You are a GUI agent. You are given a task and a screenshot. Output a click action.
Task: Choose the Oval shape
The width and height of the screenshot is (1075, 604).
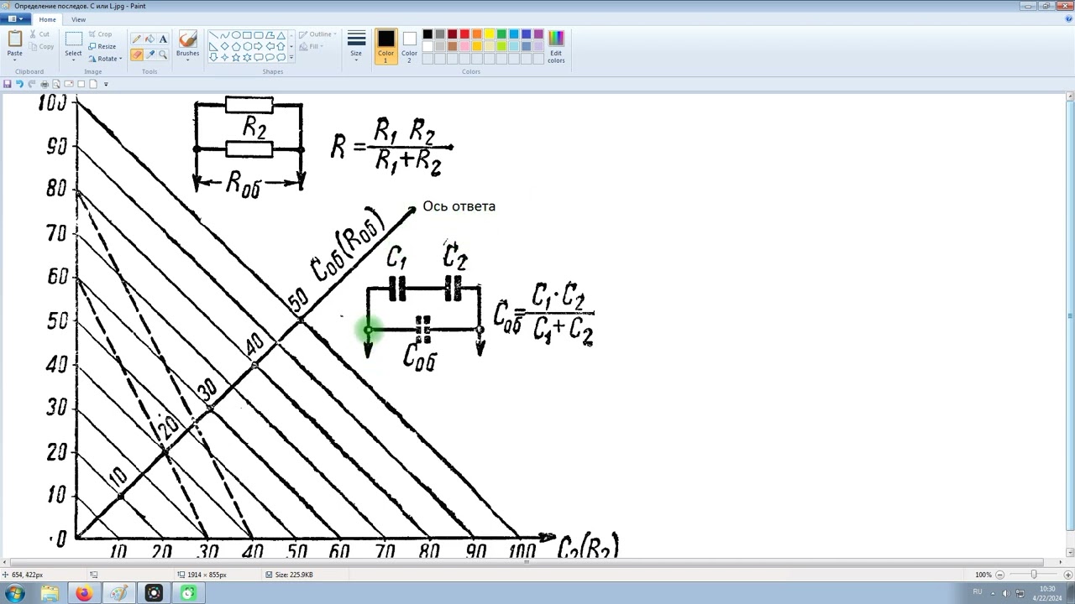(236, 35)
